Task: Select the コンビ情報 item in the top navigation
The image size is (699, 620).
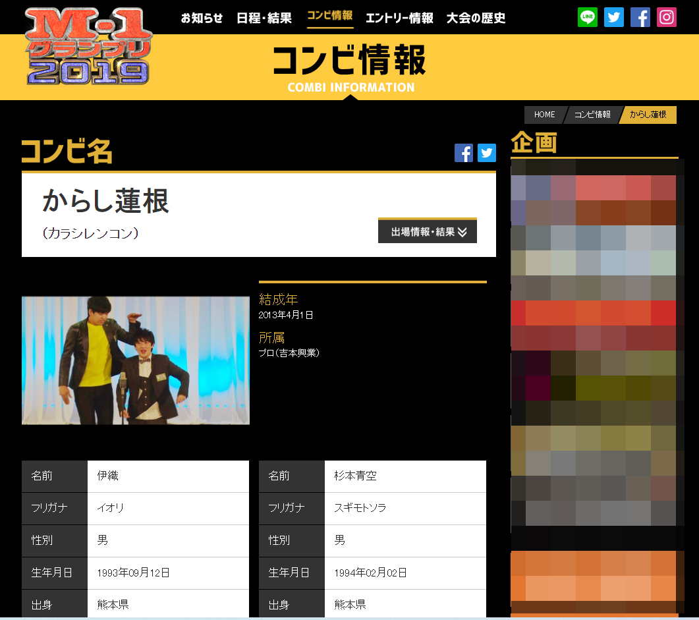Action: [x=330, y=16]
